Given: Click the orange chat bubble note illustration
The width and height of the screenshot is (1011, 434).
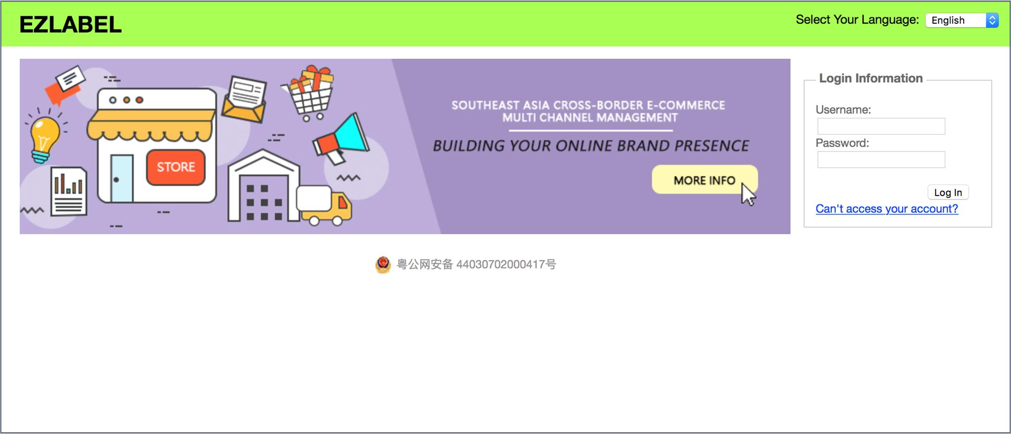Looking at the screenshot, I should (65, 85).
